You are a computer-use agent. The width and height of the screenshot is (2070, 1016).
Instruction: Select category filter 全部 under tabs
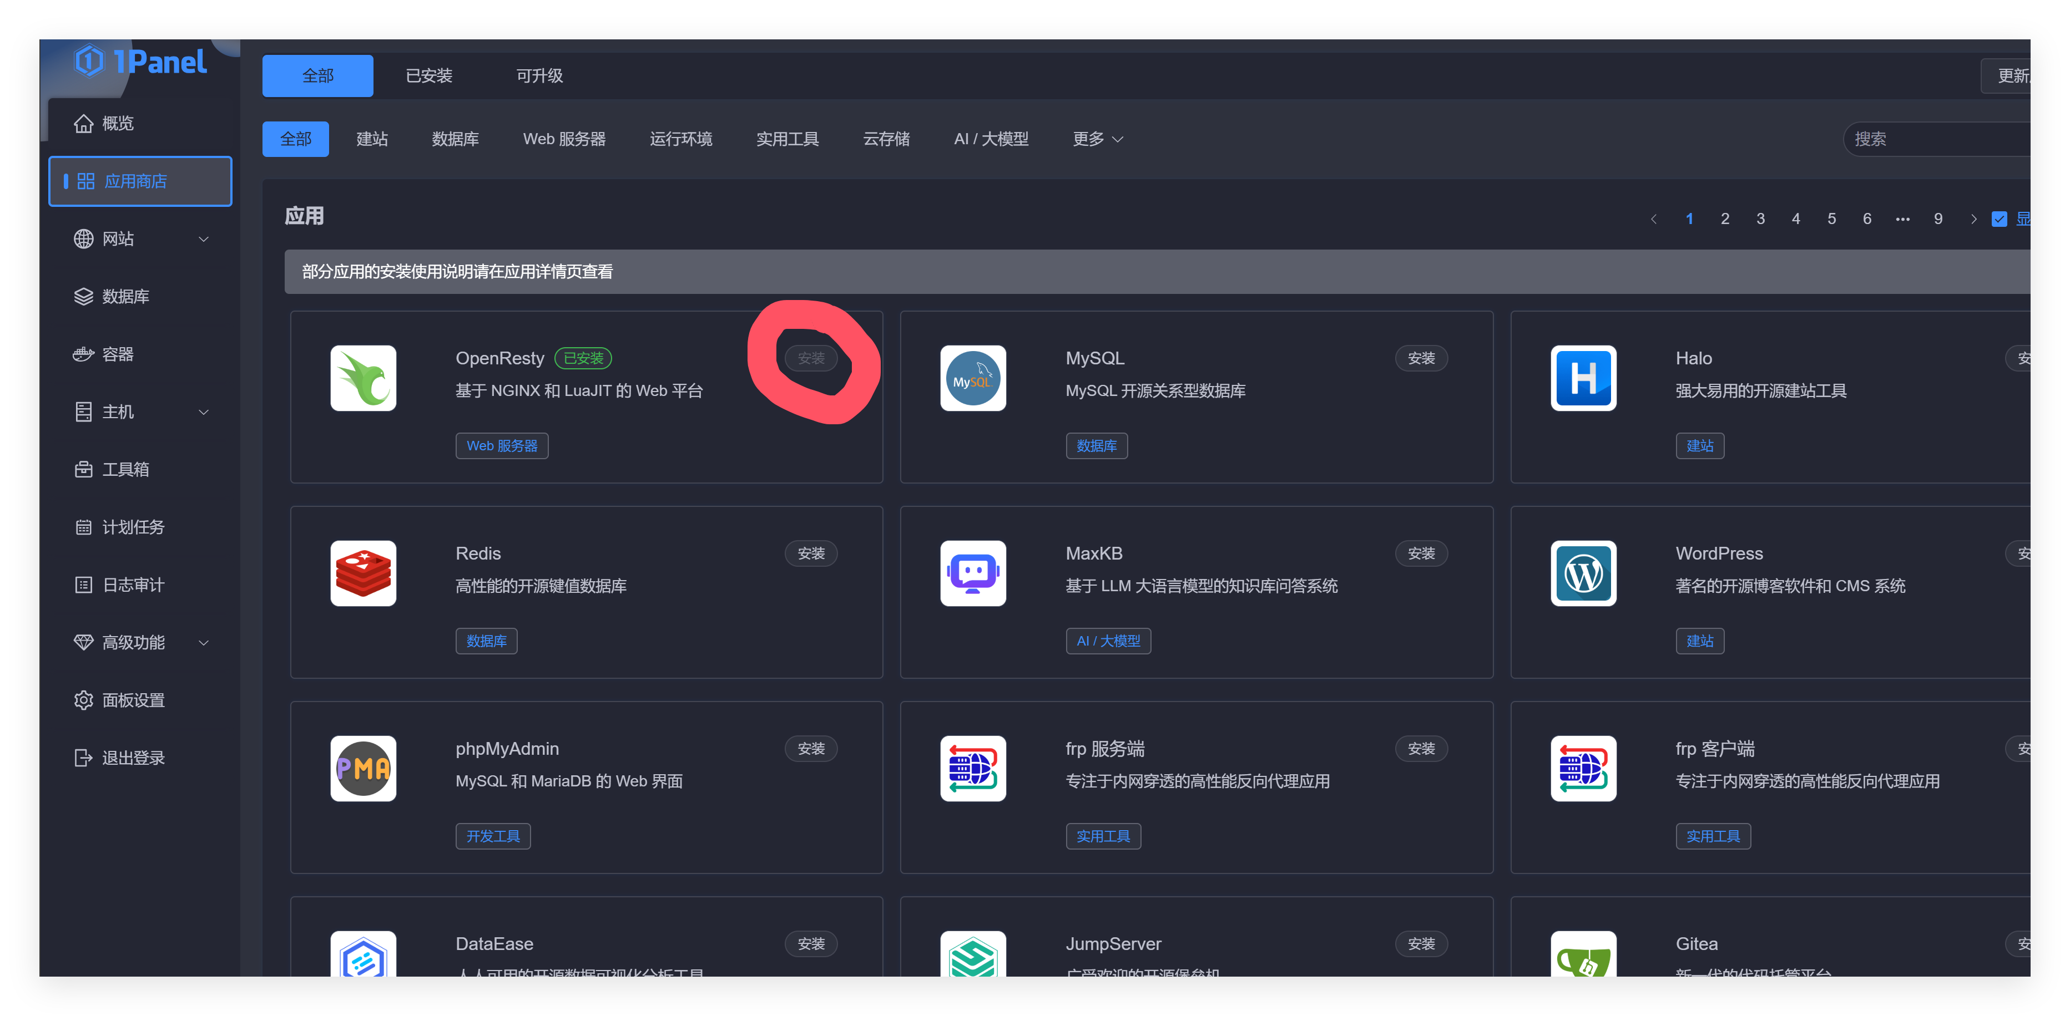point(296,139)
